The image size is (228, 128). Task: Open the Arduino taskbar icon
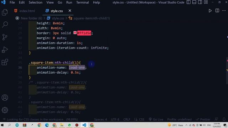point(17,125)
